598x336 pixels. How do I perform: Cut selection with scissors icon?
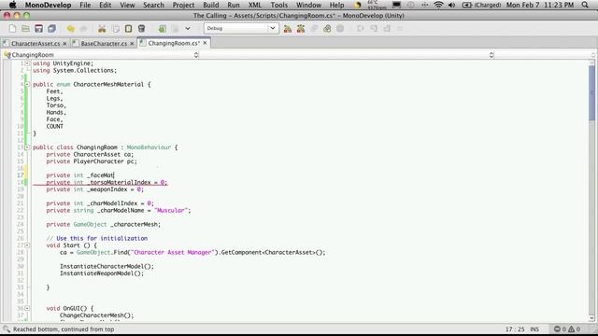point(102,29)
